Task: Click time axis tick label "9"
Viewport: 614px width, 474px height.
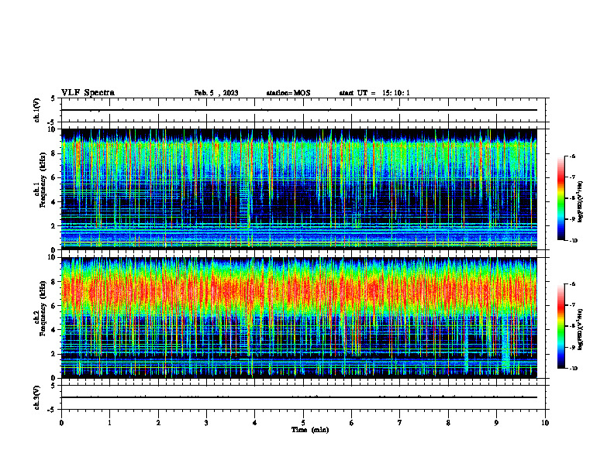Action: [x=496, y=423]
